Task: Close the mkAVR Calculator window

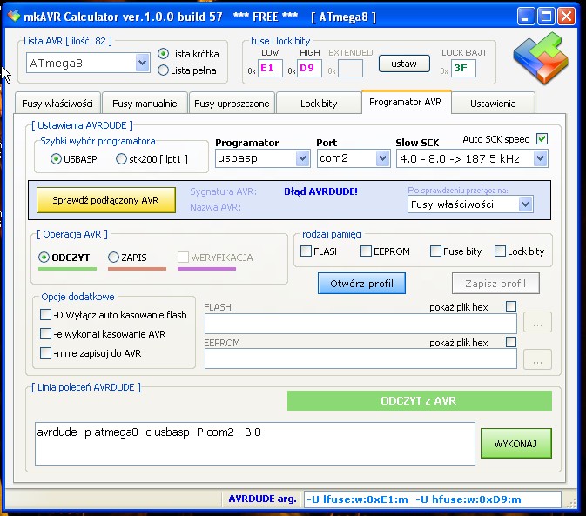Action: click(566, 17)
